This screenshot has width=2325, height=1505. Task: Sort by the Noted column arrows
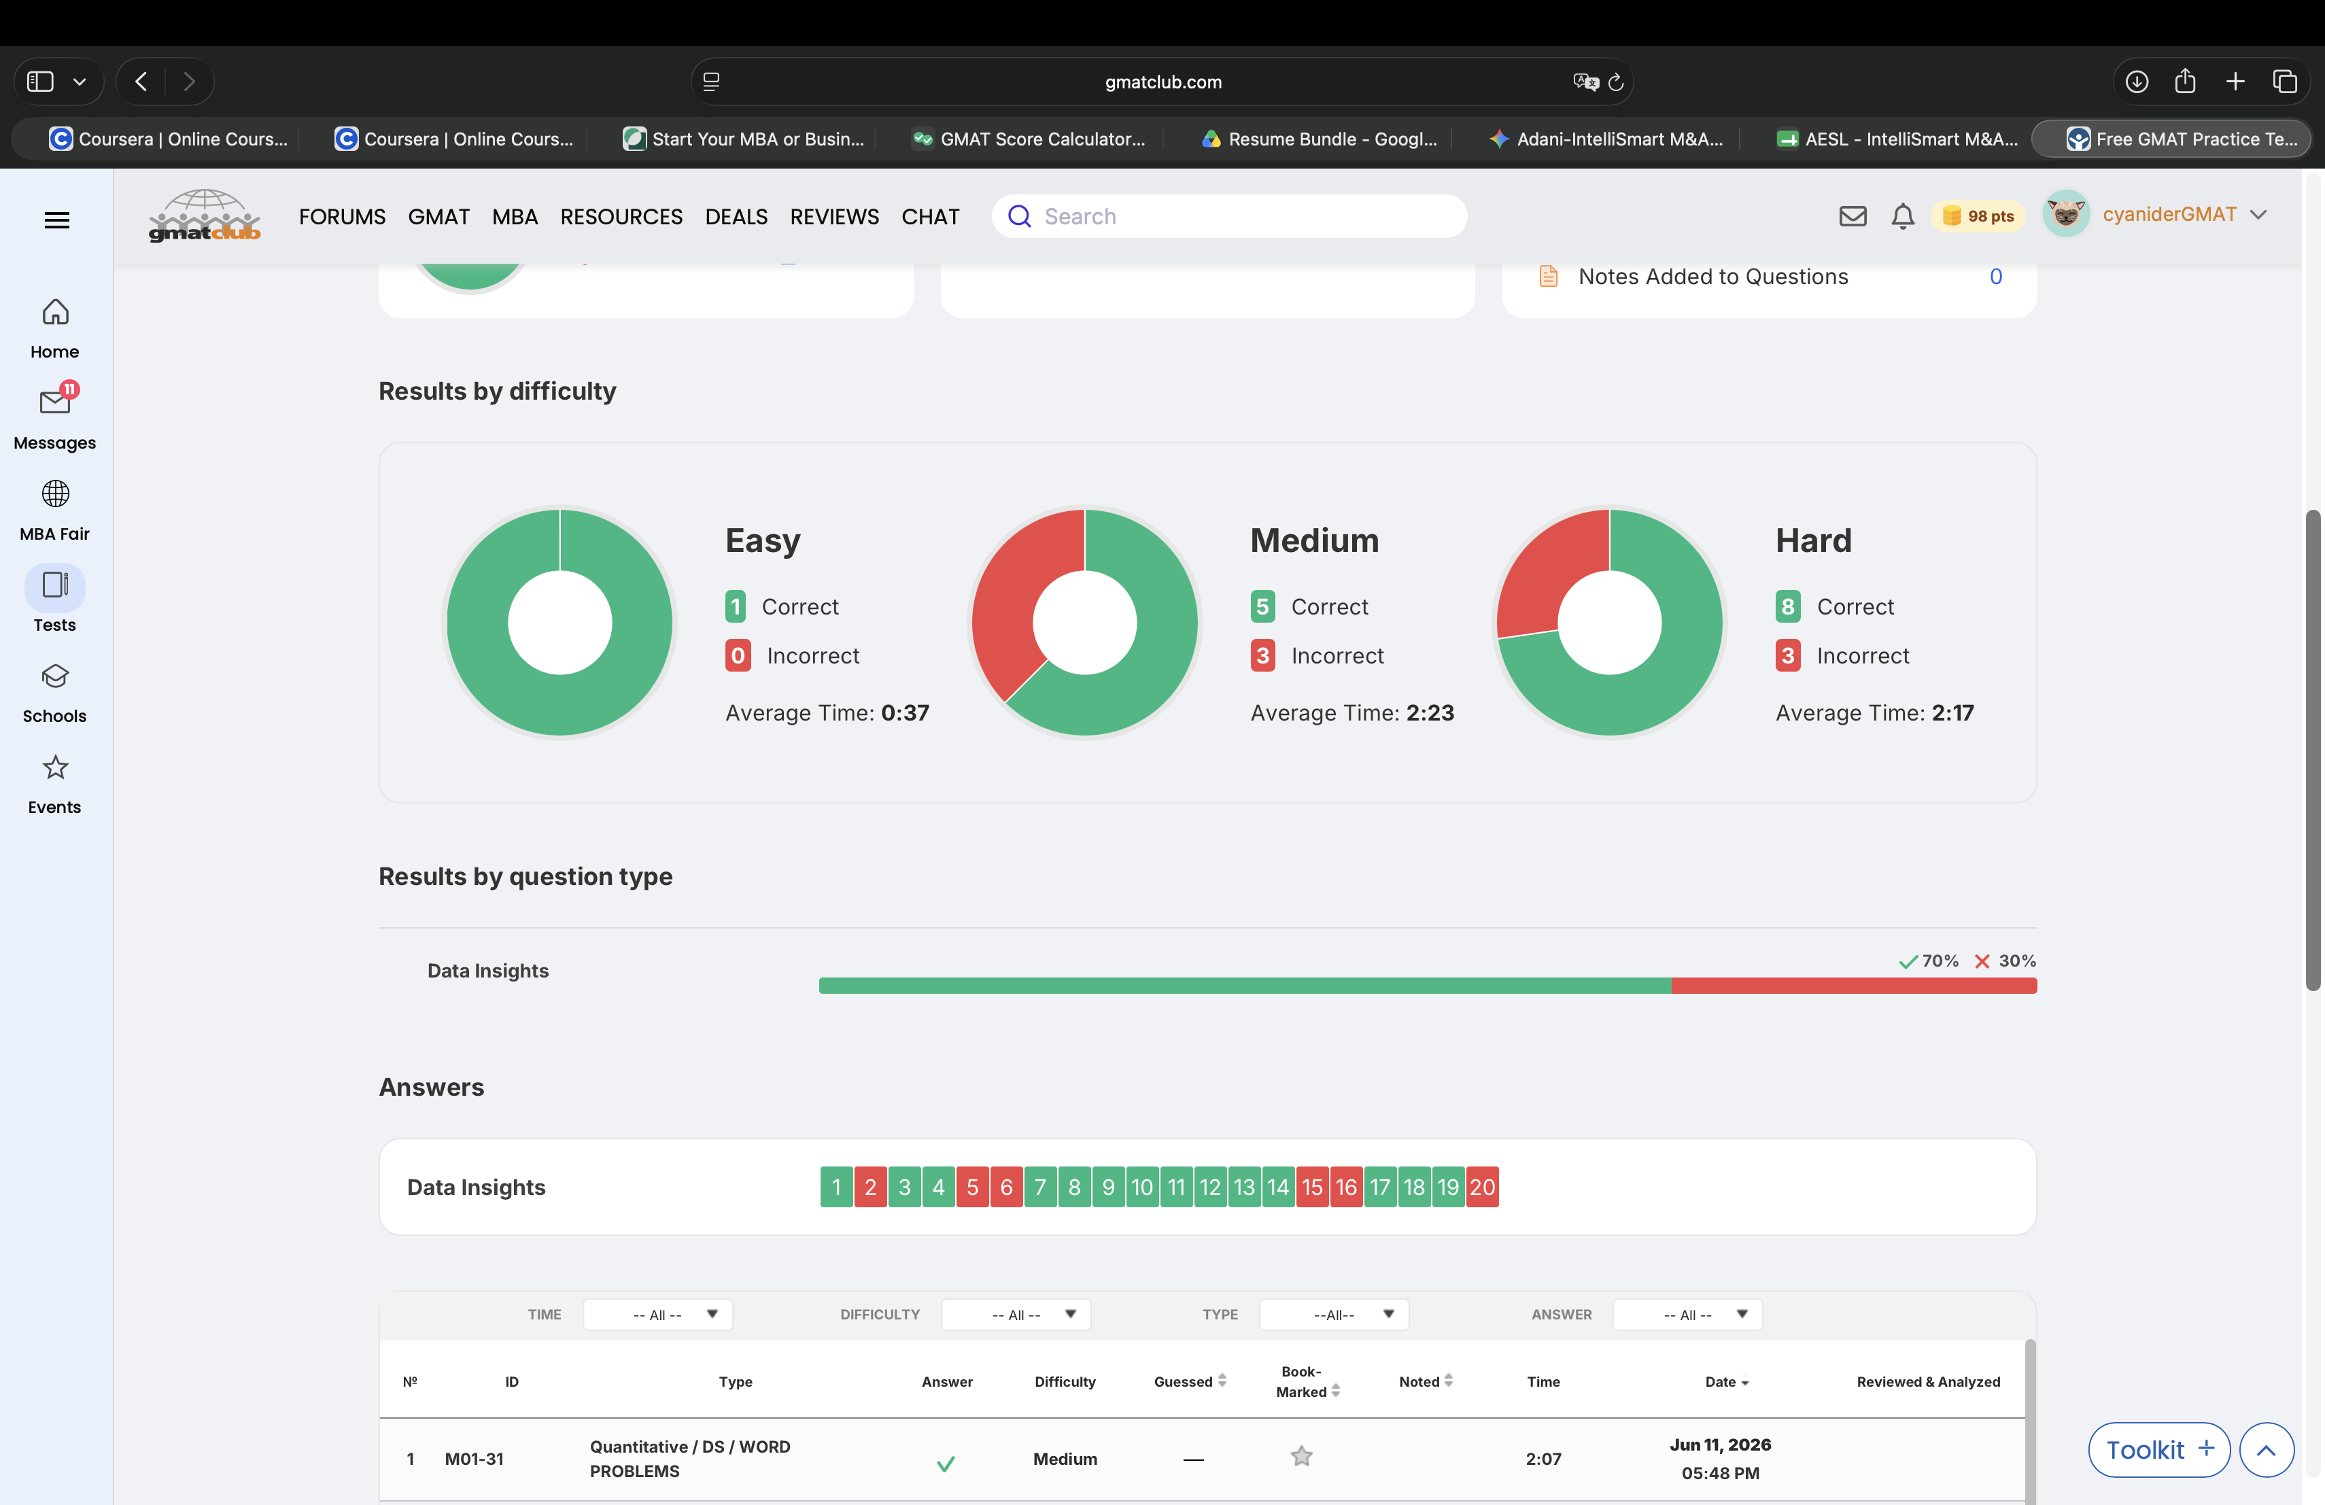point(1449,1381)
